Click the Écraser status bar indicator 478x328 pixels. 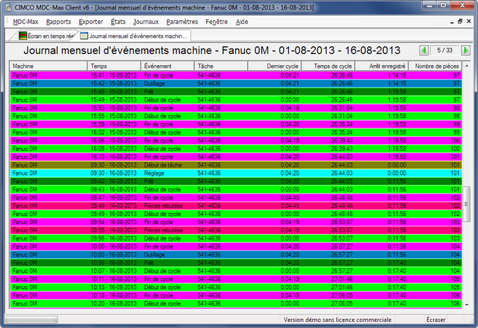point(435,320)
